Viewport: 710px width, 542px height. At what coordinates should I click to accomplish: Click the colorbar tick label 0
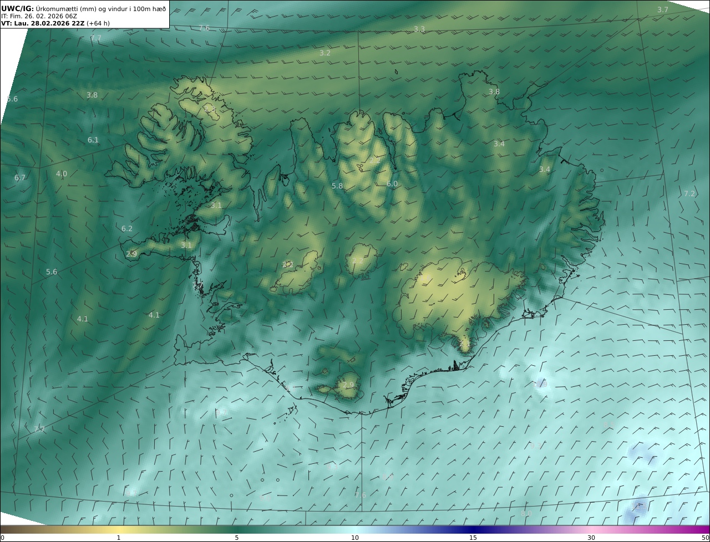tap(2, 538)
